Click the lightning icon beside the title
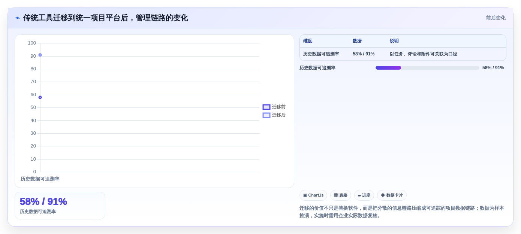This screenshot has height=234, width=521. [18, 18]
